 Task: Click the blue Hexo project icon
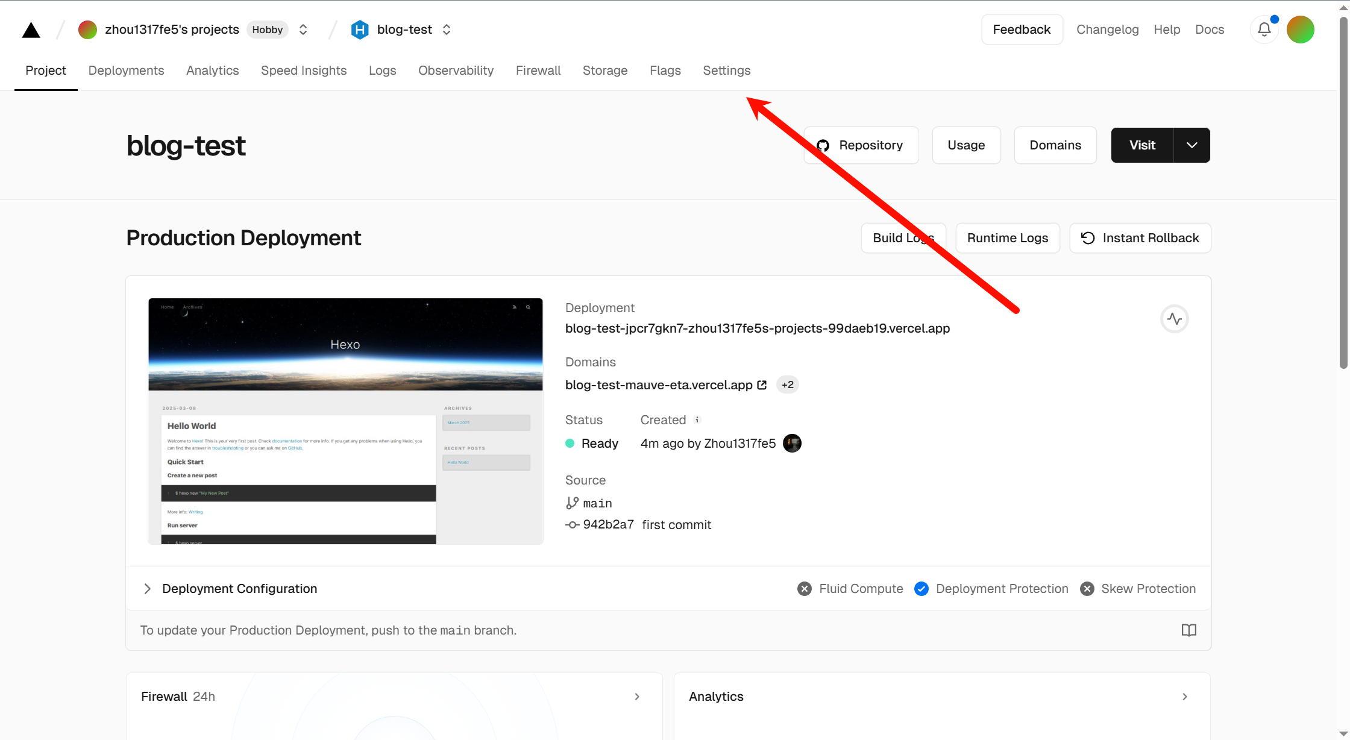pyautogui.click(x=360, y=30)
